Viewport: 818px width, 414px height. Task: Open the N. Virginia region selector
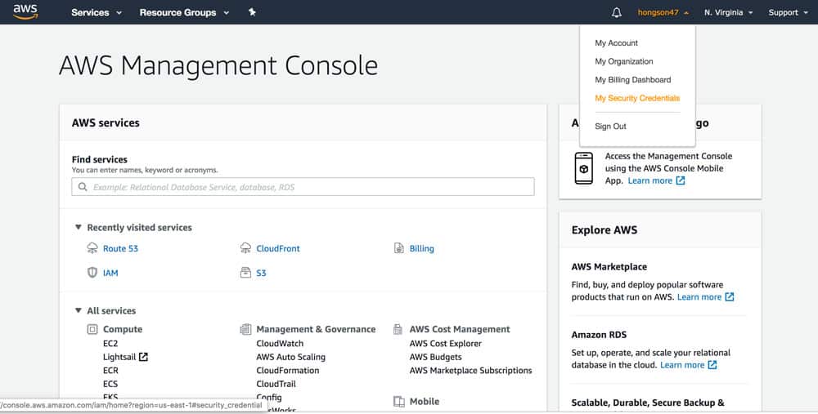pyautogui.click(x=730, y=12)
